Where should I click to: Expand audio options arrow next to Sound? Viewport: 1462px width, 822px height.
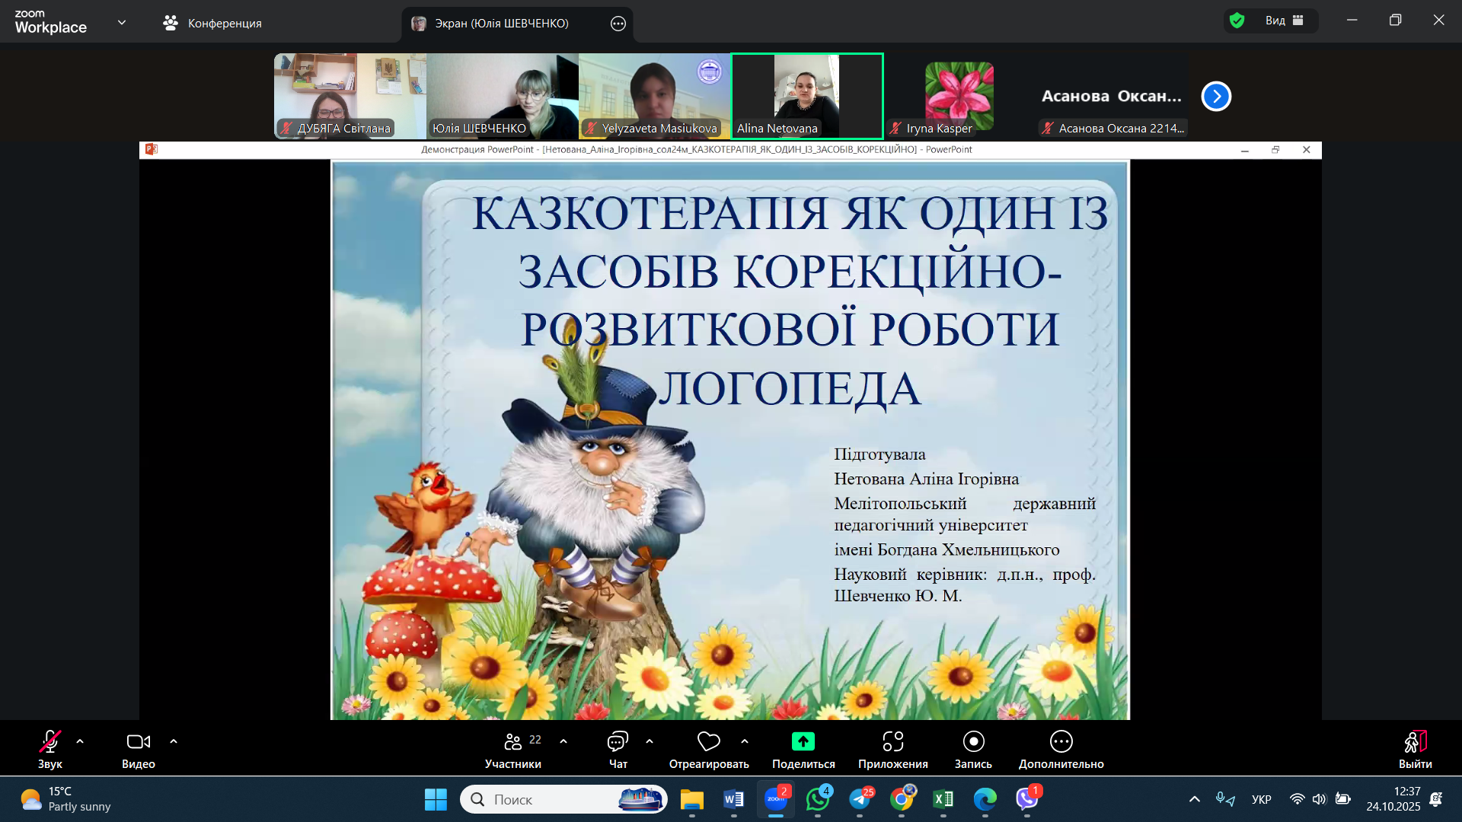pyautogui.click(x=80, y=741)
